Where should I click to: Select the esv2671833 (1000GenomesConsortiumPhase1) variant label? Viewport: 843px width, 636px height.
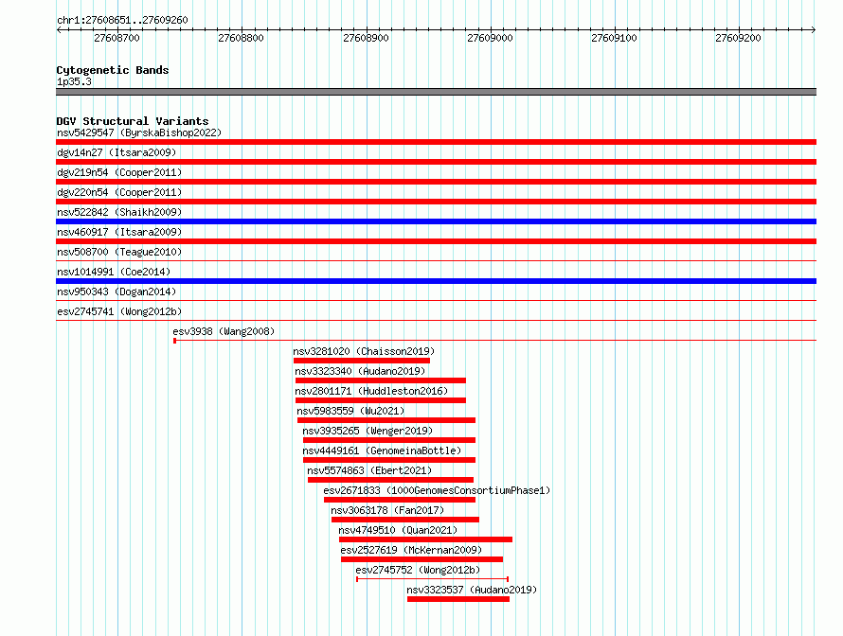[437, 490]
